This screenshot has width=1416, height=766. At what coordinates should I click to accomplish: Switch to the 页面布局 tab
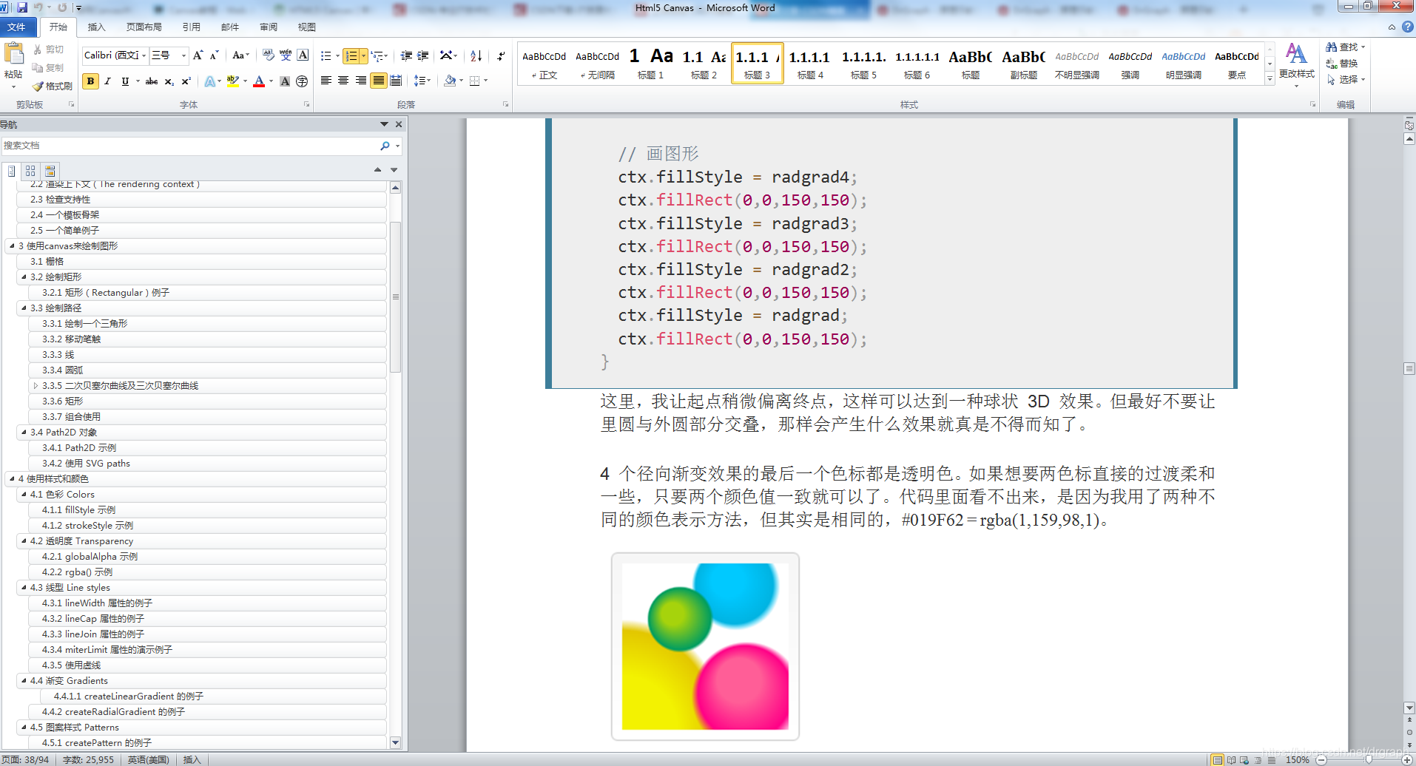144,27
